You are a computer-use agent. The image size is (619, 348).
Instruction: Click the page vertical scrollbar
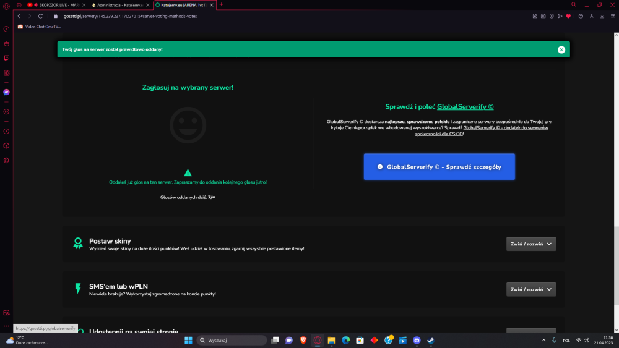click(617, 265)
